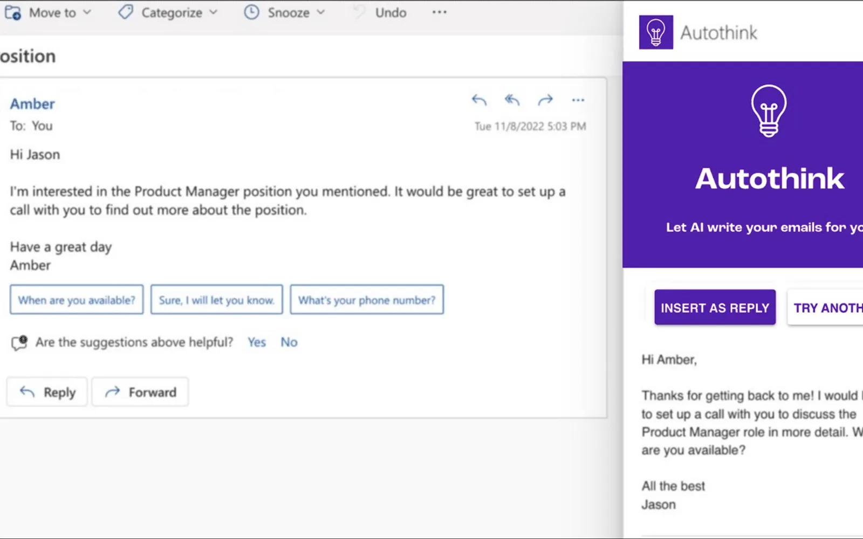Open the message's more actions ellipsis
This screenshot has width=863, height=539.
578,100
